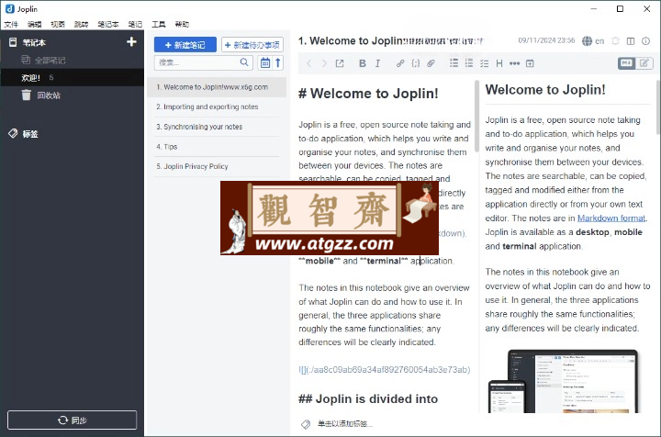Toggle the editor layout columns icon
This screenshot has height=437, width=661.
[x=631, y=41]
